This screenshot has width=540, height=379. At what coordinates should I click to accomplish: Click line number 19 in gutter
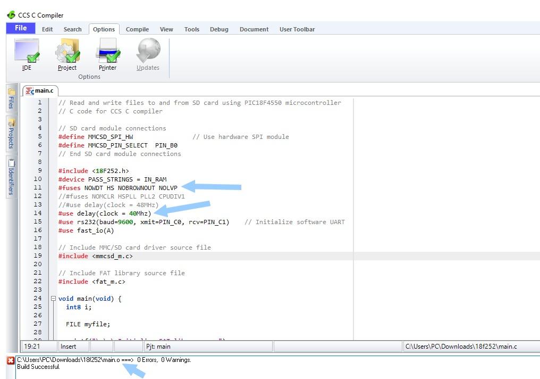click(38, 256)
